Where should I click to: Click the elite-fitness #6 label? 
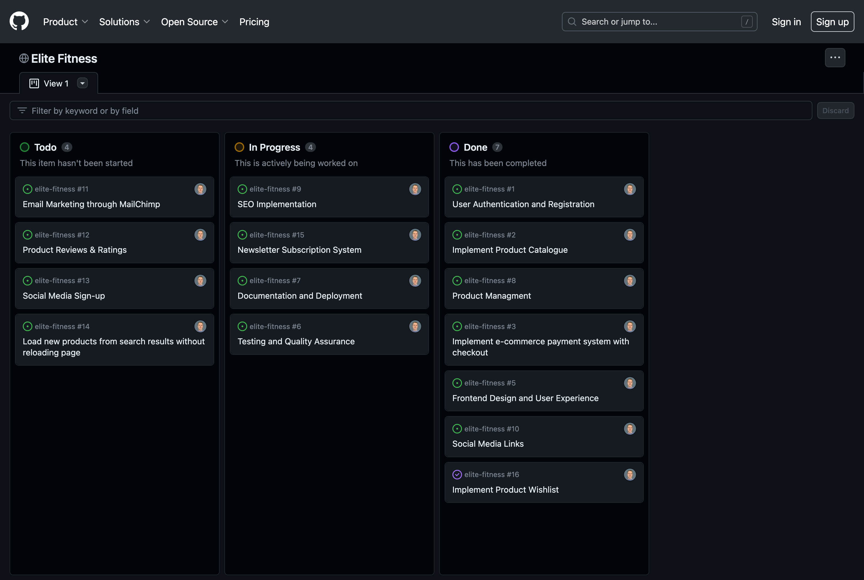275,326
